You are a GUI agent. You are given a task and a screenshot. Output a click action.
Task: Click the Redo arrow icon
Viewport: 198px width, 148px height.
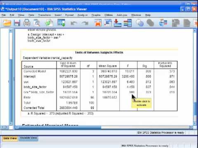pos(85,23)
